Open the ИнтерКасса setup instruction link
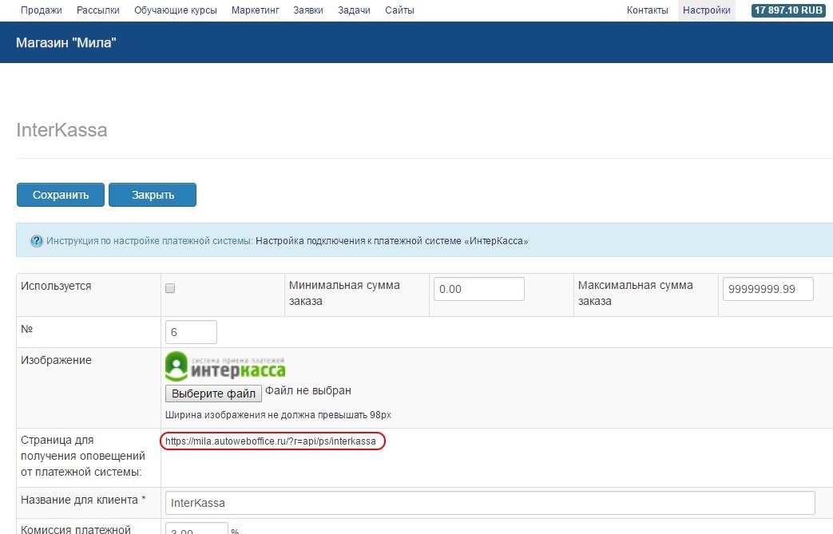Image resolution: width=833 pixels, height=534 pixels. [391, 241]
